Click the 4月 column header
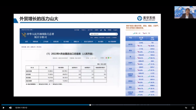Image resolution: width=196 pixels, height=110 pixels. 46,68
